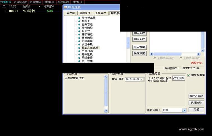Click the parameter panel scroll-down arrow
This screenshot has width=212, height=136.
click(106, 111)
